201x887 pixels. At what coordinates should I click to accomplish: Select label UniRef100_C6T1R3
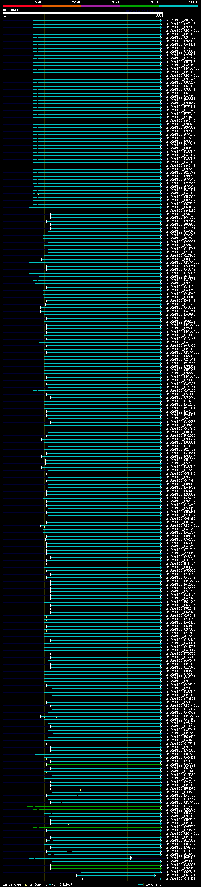click(180, 93)
